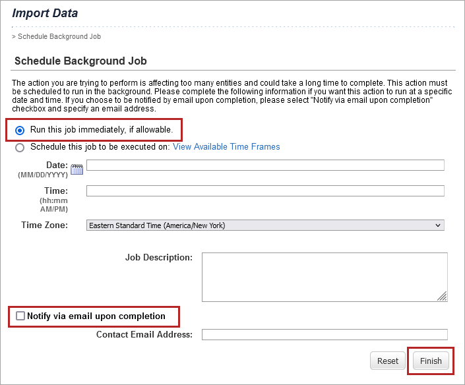The width and height of the screenshot is (465, 385).
Task: Click the 'Contact Email Address:' label
Action: [144, 334]
